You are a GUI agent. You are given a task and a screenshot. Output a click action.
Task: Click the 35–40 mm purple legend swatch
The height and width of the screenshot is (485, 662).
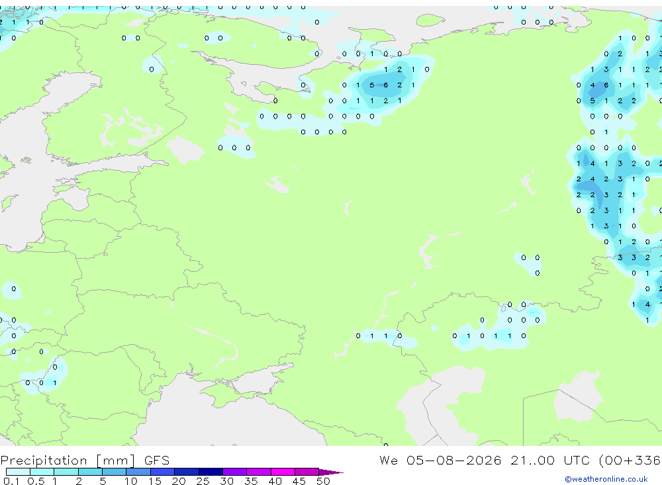point(258,472)
